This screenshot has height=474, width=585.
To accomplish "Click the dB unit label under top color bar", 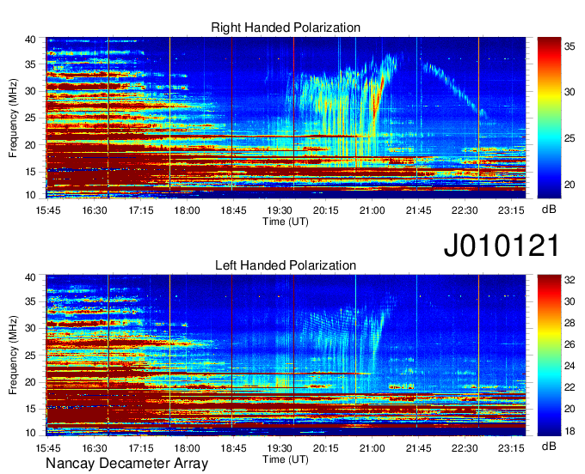I will [549, 210].
